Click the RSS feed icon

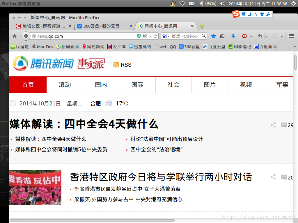[116, 65]
